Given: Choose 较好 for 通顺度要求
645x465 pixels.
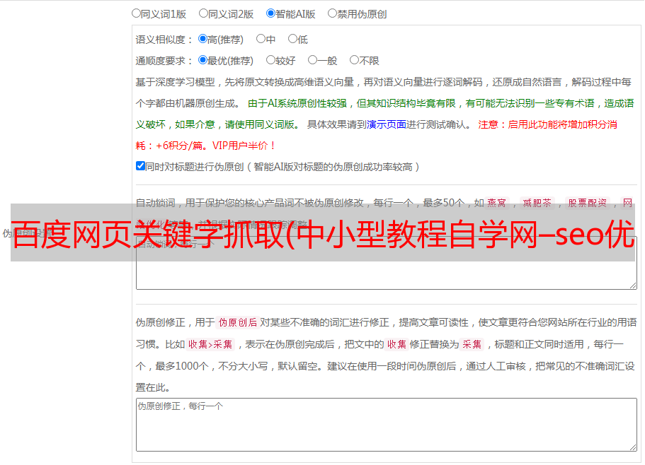Looking at the screenshot, I should (x=270, y=60).
